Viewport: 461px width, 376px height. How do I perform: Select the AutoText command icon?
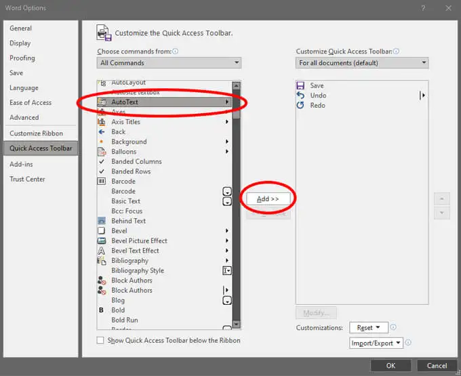(x=102, y=102)
